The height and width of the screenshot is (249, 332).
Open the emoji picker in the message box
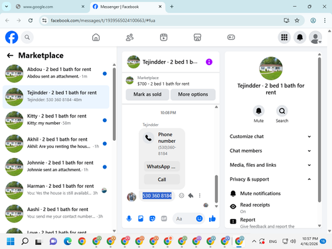click(x=199, y=218)
